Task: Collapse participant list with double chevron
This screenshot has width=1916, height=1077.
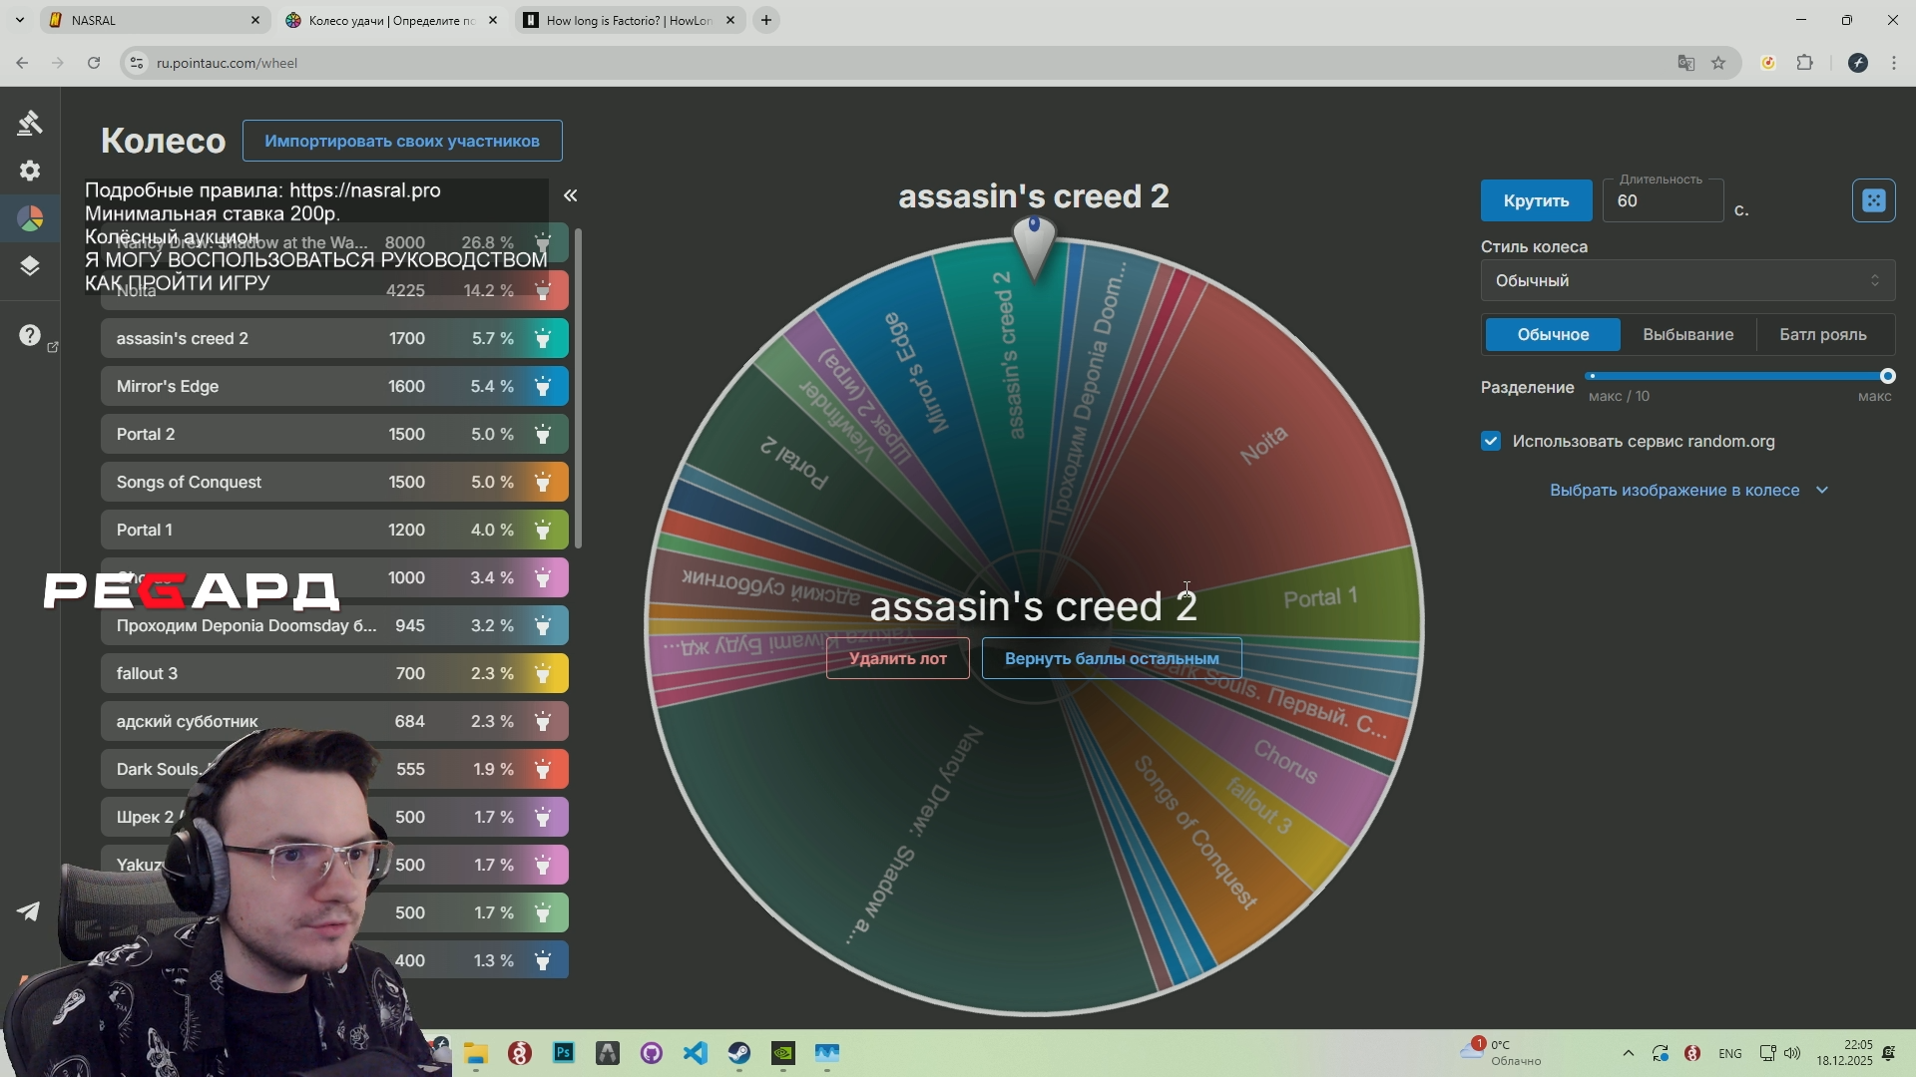Action: coord(571,195)
